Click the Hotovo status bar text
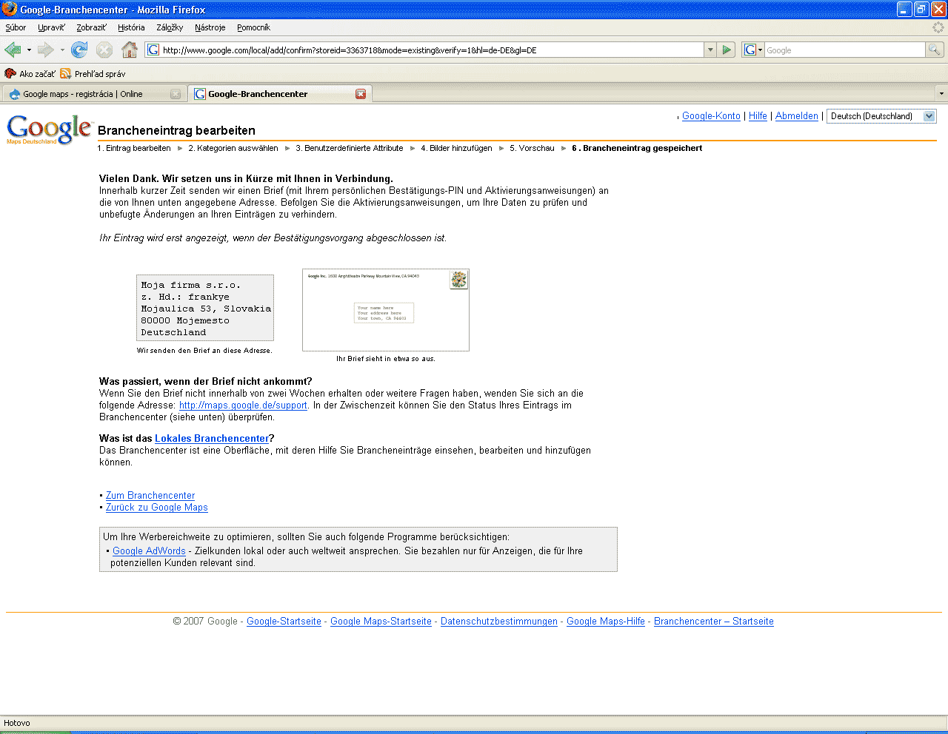Image resolution: width=948 pixels, height=734 pixels. tap(17, 723)
